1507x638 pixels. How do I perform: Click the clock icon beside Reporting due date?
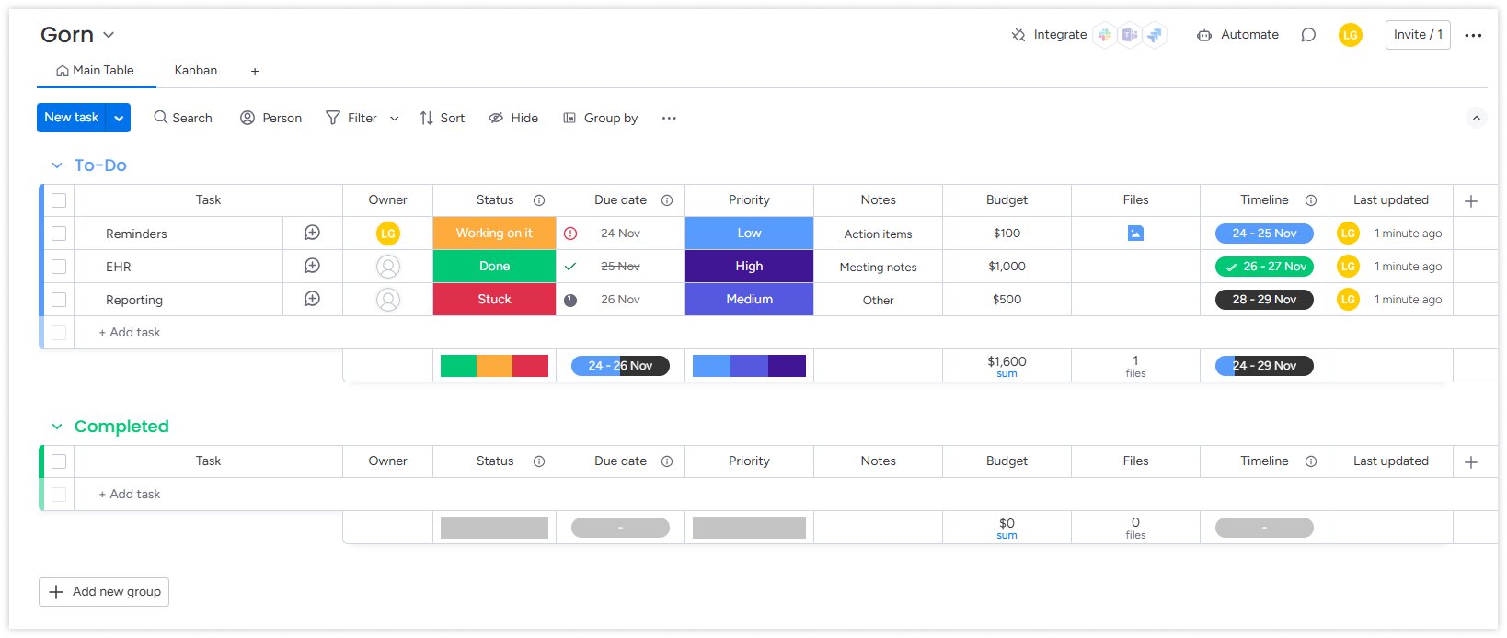[x=570, y=300]
